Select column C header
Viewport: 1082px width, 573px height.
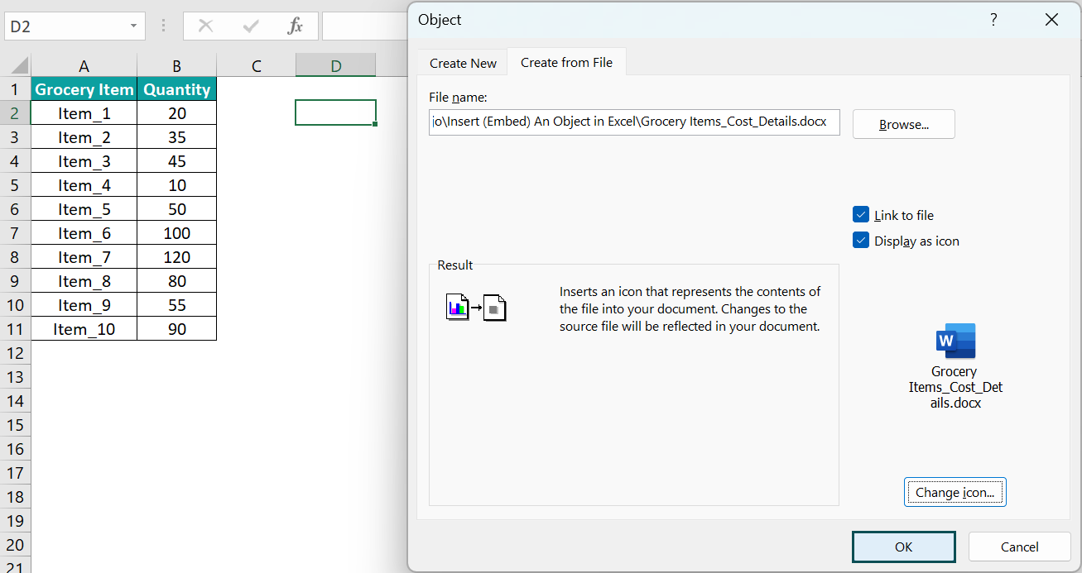point(256,66)
